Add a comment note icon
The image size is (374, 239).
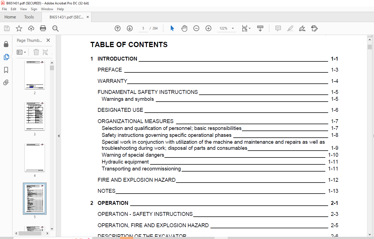[x=278, y=28]
